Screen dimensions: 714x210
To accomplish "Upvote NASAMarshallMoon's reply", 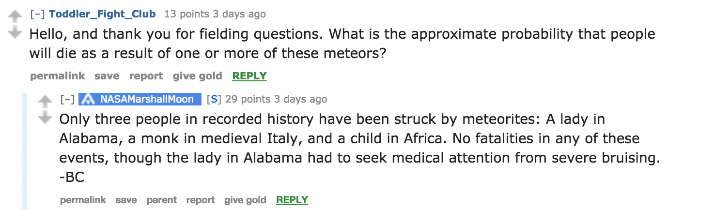I will tap(45, 102).
